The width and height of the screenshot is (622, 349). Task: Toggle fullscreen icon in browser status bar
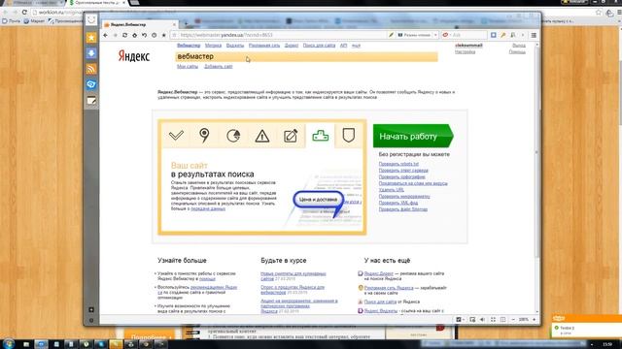tap(493, 319)
